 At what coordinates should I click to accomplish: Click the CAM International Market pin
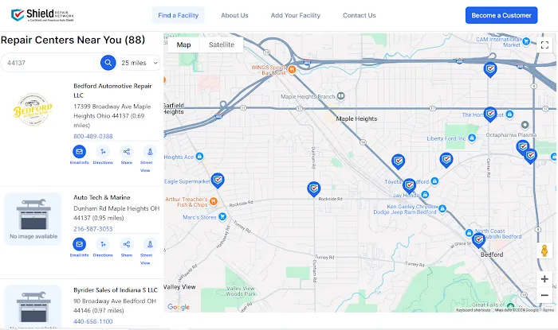click(526, 41)
